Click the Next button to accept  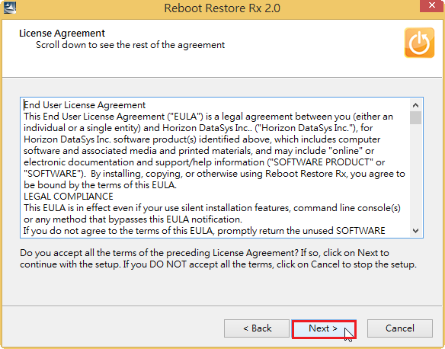tap(324, 328)
